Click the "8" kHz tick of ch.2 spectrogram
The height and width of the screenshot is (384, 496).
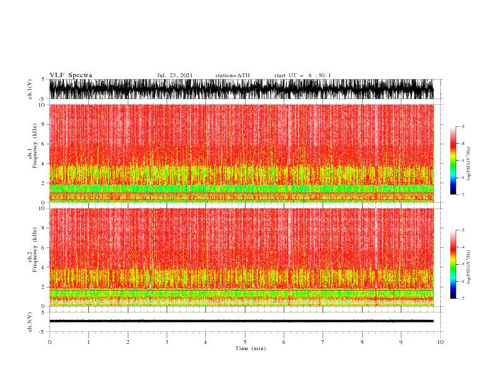pos(43,228)
